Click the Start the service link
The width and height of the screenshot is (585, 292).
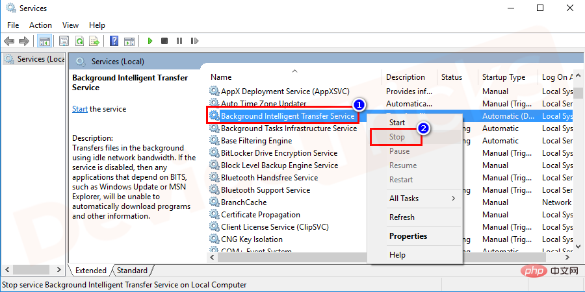pyautogui.click(x=79, y=109)
